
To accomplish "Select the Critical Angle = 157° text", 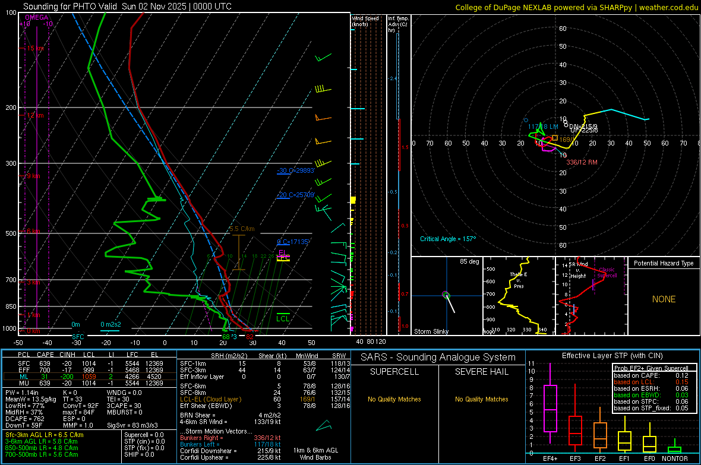I will pos(448,239).
